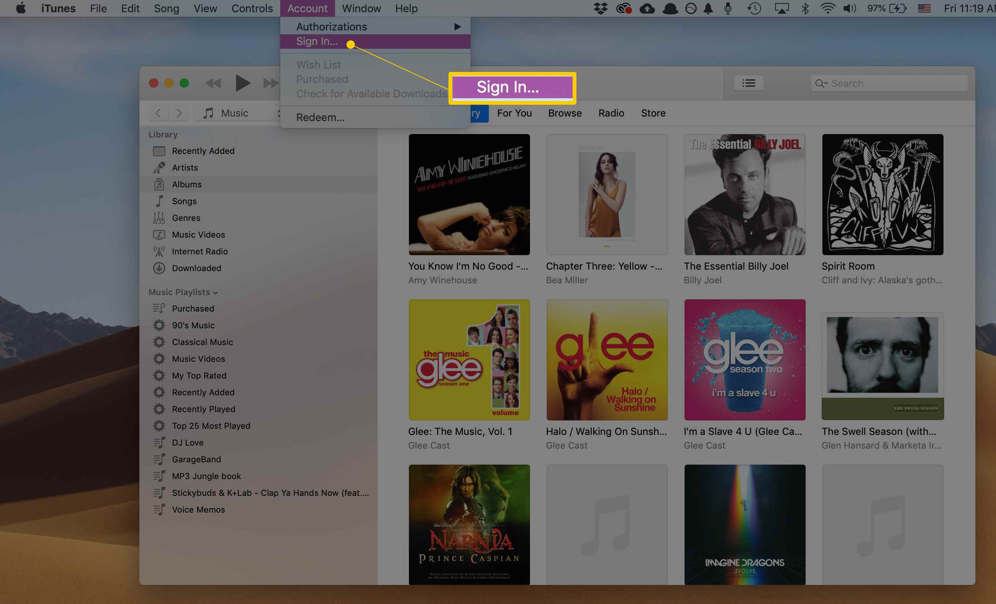Open the File menu
This screenshot has width=996, height=604.
click(x=98, y=8)
